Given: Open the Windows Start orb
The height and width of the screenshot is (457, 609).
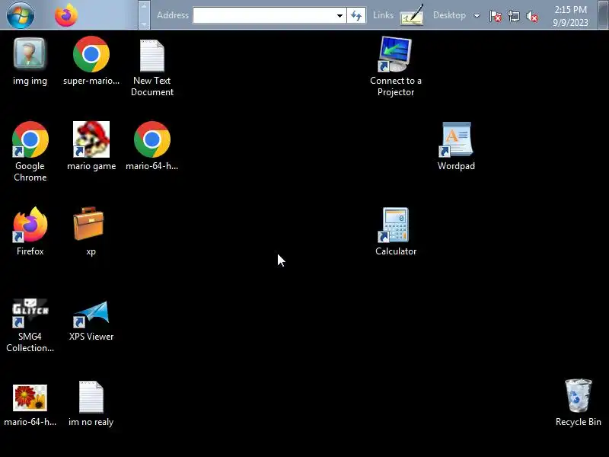Looking at the screenshot, I should click(x=21, y=14).
